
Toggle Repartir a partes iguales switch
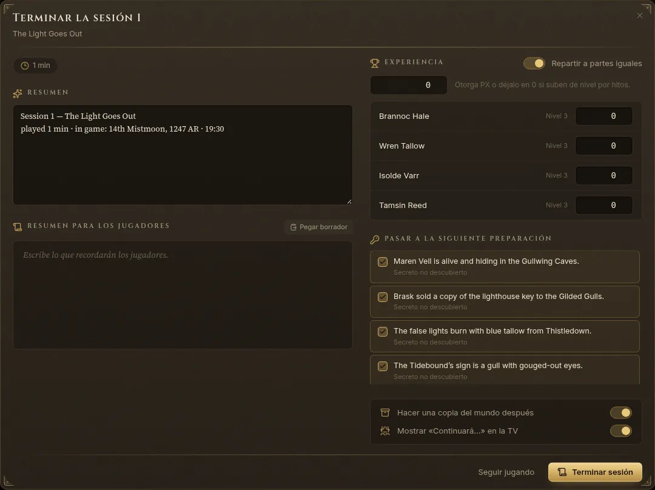[534, 64]
